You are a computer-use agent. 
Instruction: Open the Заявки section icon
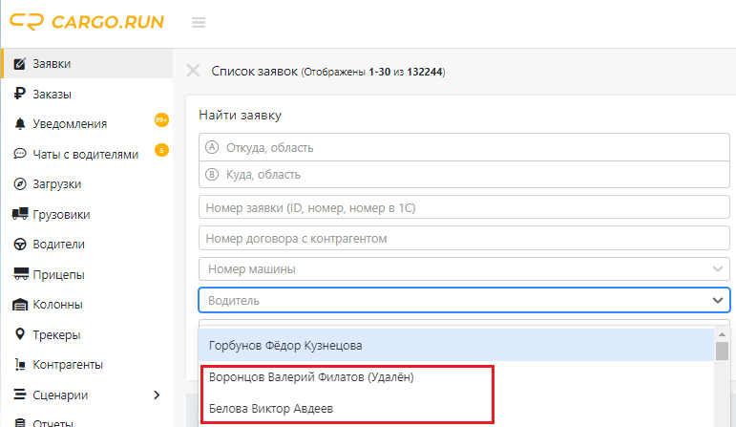(x=19, y=64)
